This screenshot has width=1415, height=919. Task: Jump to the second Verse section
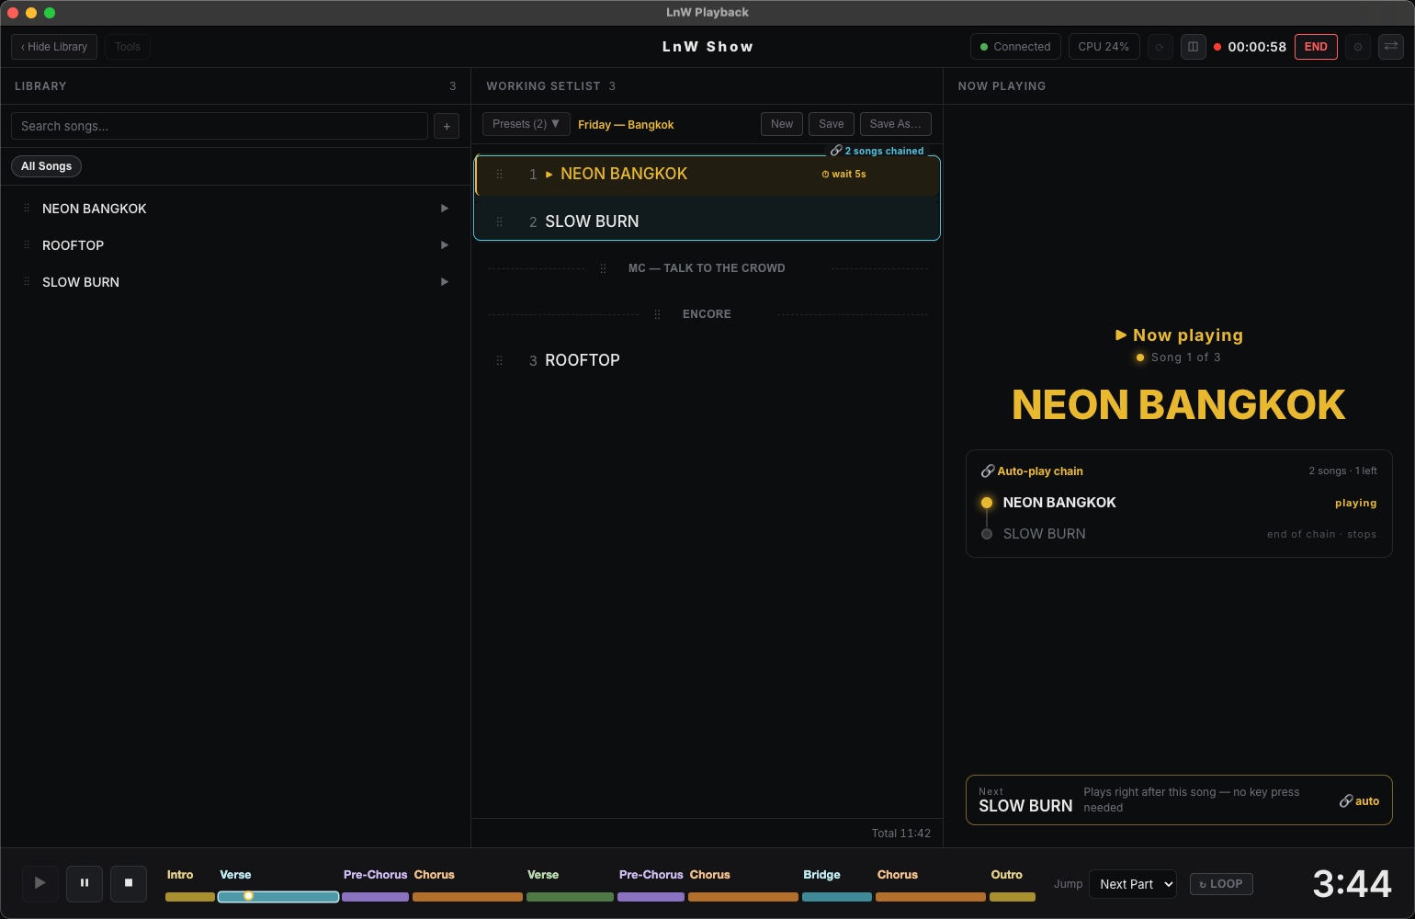pos(570,897)
